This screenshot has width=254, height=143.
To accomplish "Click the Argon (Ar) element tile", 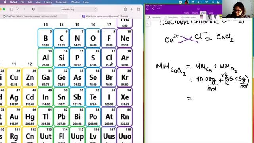I will click(125, 58).
